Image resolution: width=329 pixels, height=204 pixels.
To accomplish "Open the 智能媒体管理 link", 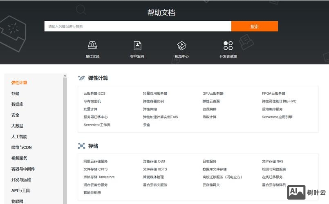I will click(x=153, y=177).
